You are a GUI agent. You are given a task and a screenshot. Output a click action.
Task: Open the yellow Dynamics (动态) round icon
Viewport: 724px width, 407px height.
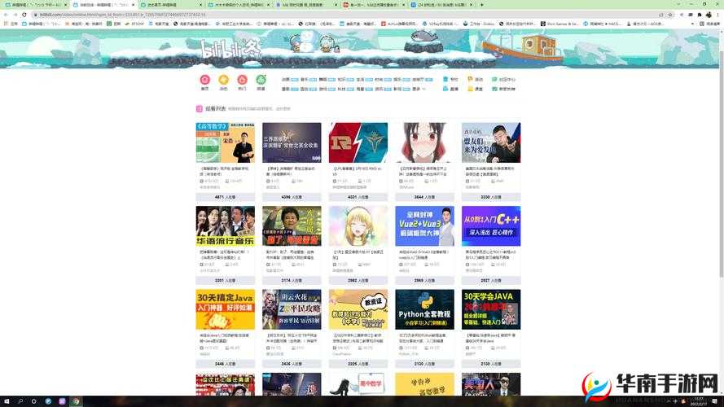coord(223,80)
